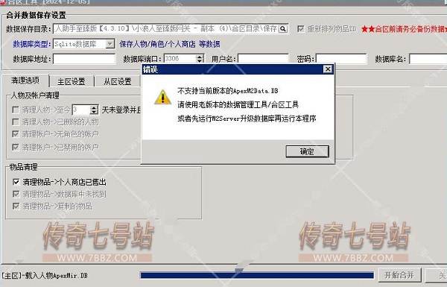The image size is (447, 287).
Task: Toggle 清理物品->复制的物品 checkbox
Action: 16,206
